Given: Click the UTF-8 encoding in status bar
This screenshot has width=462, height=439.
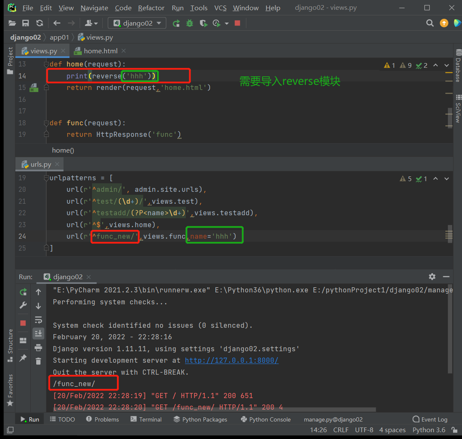Looking at the screenshot, I should click(364, 430).
